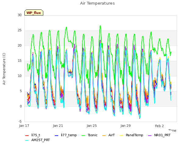Click the yellow PanelTemp legend color marker
Image resolution: width=195 pixels, height=146 pixels.
pos(121,136)
